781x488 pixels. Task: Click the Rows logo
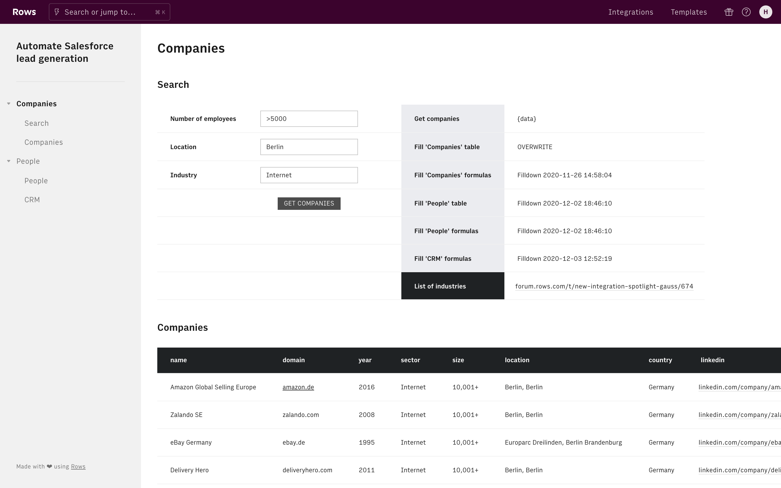[24, 12]
